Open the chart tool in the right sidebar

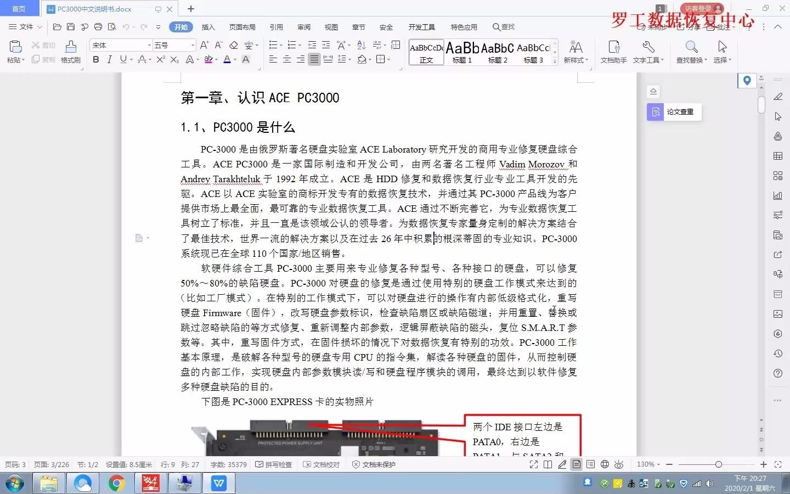[x=777, y=195]
